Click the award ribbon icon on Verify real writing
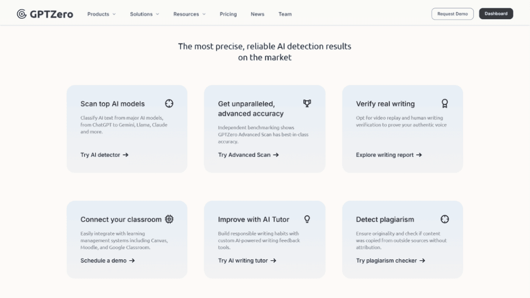The height and width of the screenshot is (298, 530). point(445,103)
